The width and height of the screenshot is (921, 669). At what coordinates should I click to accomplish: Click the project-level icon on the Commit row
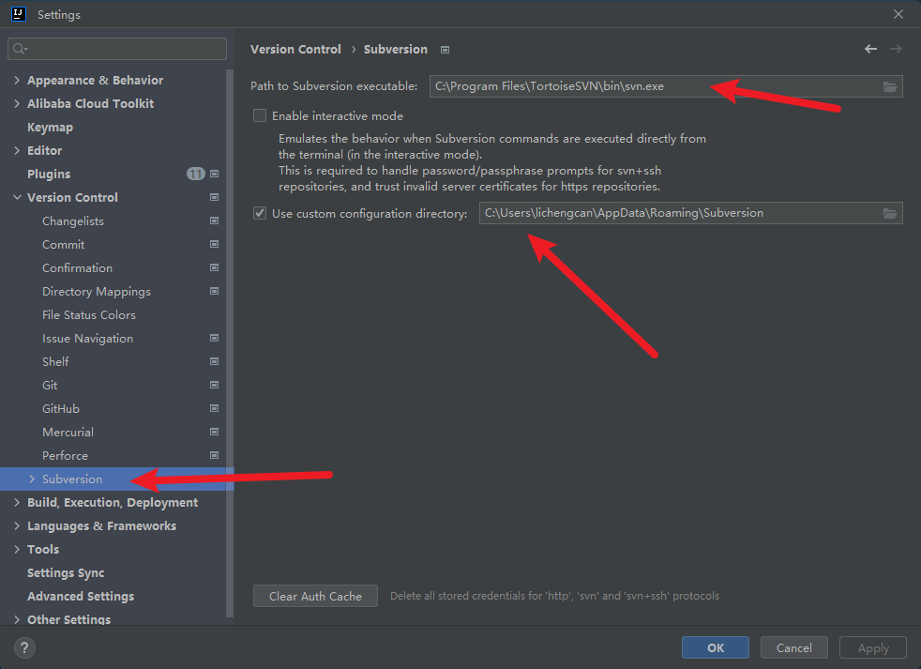pos(215,244)
